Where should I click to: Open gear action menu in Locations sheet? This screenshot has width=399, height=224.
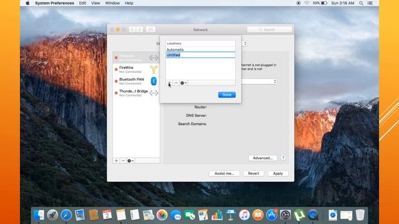tap(183, 83)
